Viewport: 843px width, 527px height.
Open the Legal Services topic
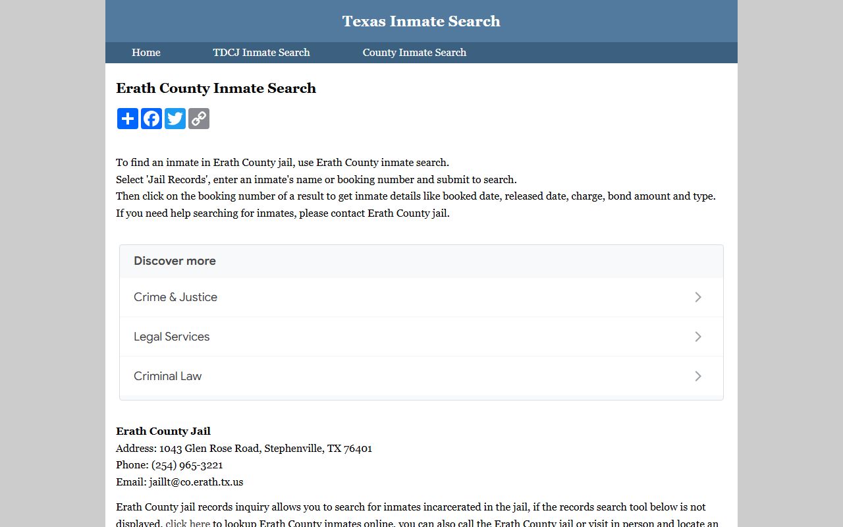421,337
